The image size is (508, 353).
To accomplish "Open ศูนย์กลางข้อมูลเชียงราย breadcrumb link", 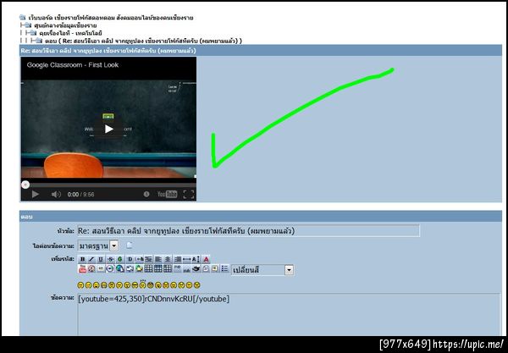I will (65, 25).
